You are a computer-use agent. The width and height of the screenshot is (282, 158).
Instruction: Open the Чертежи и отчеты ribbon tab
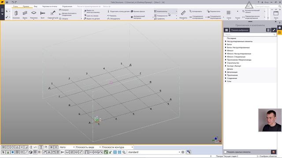pyautogui.click(x=50, y=6)
